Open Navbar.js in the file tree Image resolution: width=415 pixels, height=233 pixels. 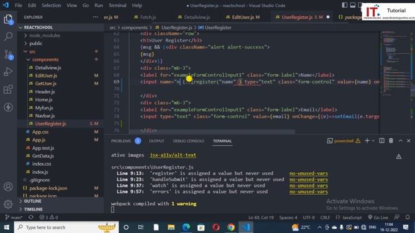[x=45, y=116]
